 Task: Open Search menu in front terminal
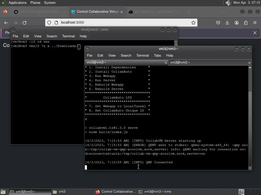[x=126, y=55]
